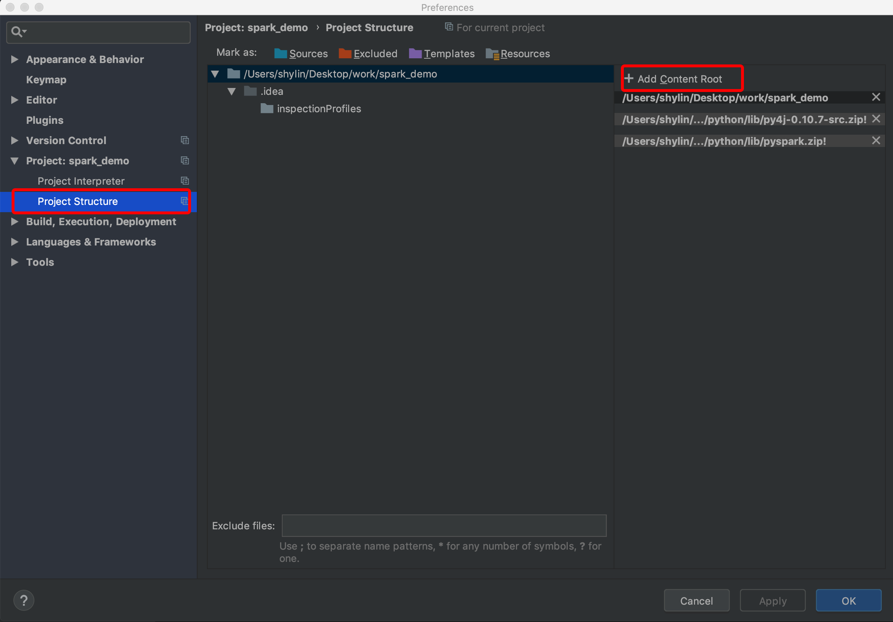Open the Keymap settings page
The height and width of the screenshot is (622, 893).
46,80
